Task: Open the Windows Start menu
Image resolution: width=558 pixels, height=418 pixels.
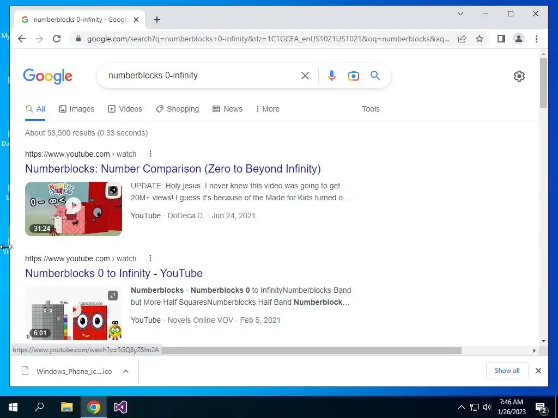Action: (x=13, y=407)
